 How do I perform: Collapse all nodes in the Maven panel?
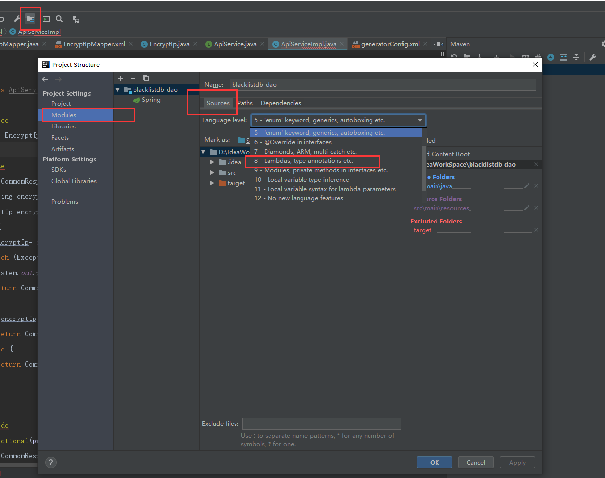(577, 57)
